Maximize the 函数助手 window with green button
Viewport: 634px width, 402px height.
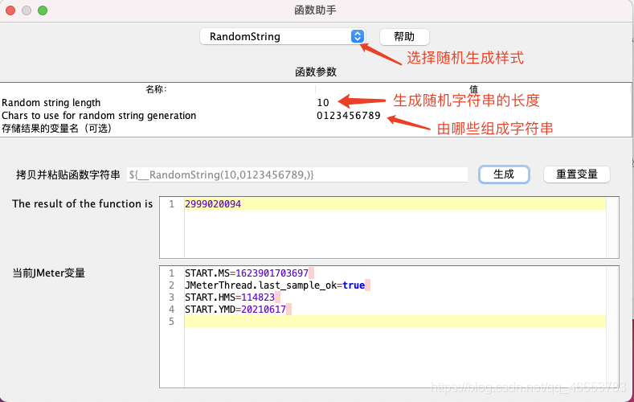click(x=43, y=10)
